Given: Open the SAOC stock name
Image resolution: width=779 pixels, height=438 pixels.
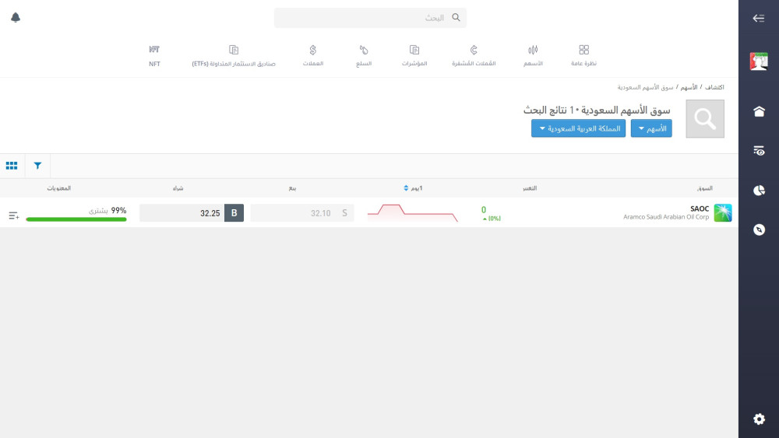Looking at the screenshot, I should (700, 208).
